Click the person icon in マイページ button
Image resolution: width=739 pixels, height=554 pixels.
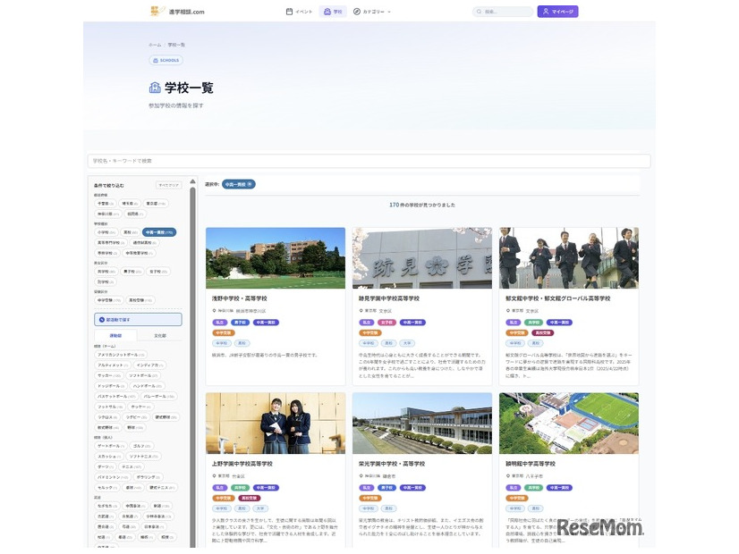pyautogui.click(x=546, y=12)
